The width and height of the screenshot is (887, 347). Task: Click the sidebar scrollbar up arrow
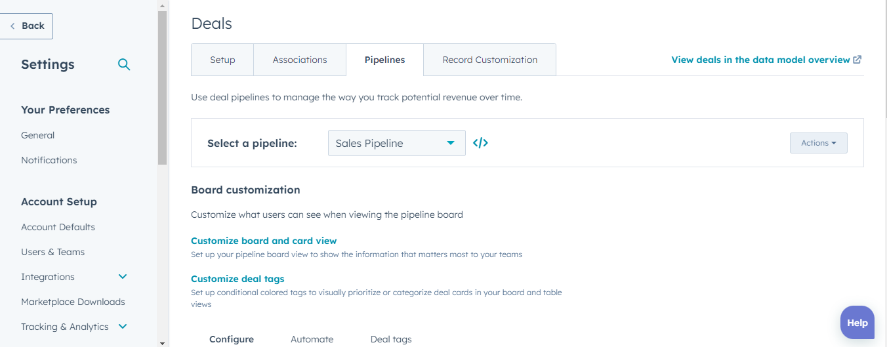point(163,5)
